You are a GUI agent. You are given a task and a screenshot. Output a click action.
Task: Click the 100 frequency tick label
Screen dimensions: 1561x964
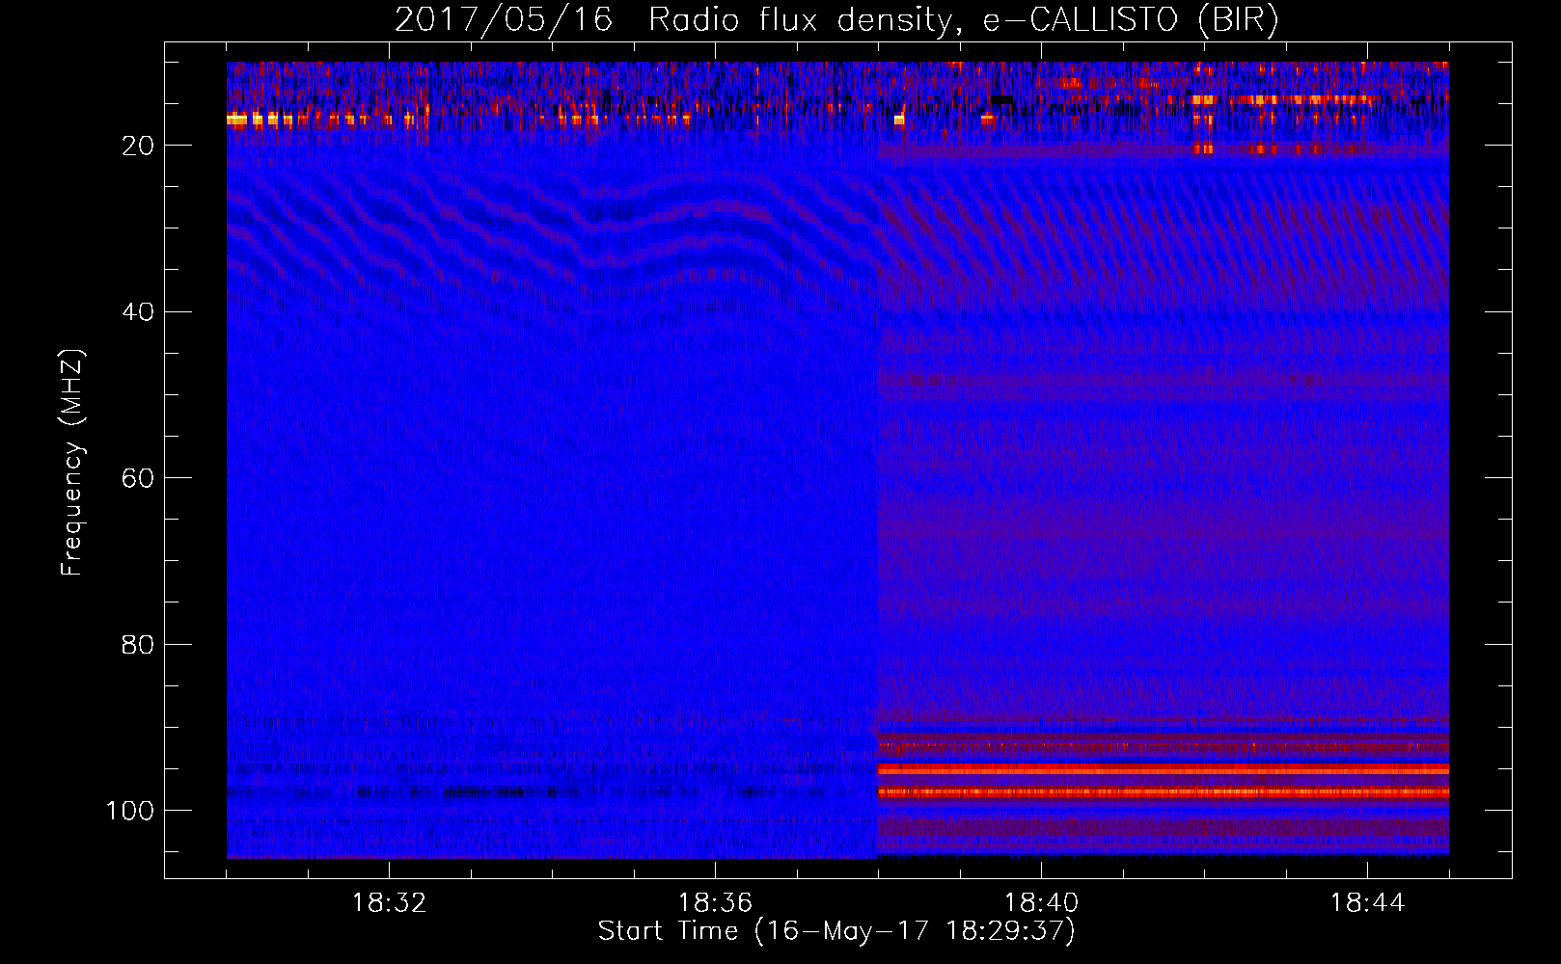[130, 811]
